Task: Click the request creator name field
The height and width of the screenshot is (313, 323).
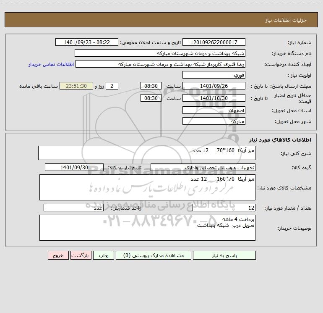Action: pos(161,64)
